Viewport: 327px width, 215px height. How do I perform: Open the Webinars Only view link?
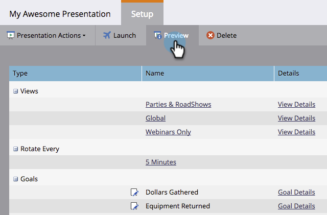pyautogui.click(x=168, y=132)
